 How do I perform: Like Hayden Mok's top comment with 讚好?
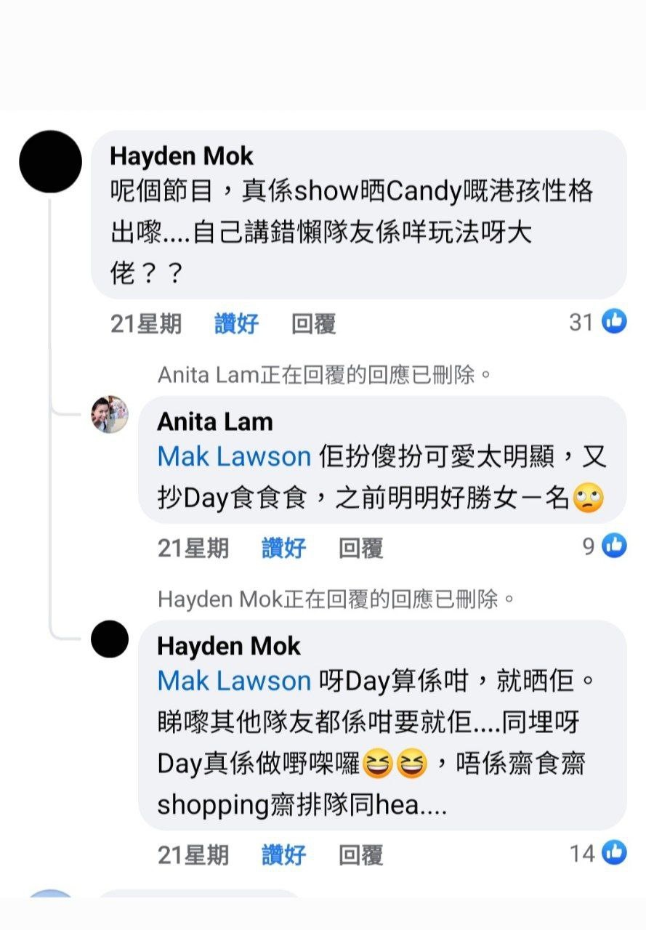[x=237, y=323]
